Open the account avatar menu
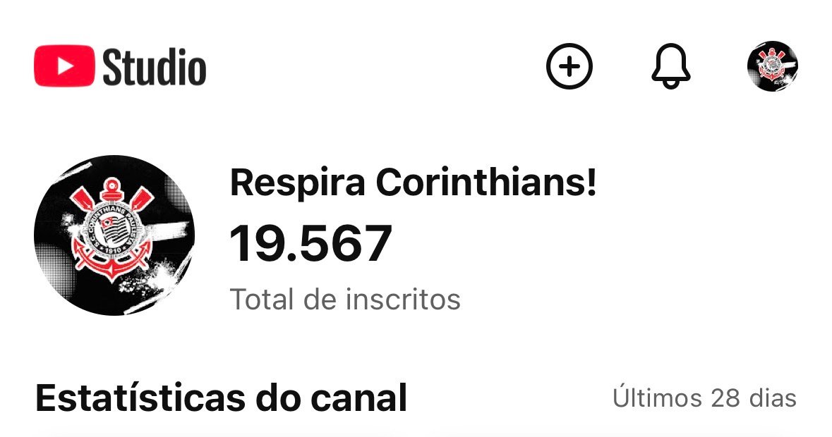 772,66
